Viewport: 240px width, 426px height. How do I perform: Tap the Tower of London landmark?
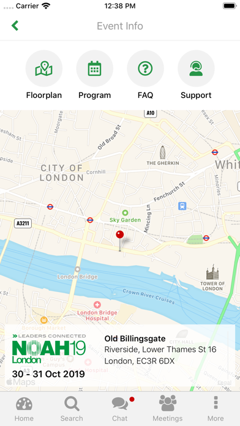point(212,272)
